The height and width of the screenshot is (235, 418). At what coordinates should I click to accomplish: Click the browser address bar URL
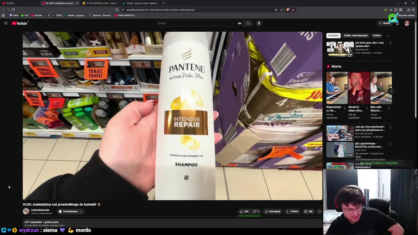[161, 10]
